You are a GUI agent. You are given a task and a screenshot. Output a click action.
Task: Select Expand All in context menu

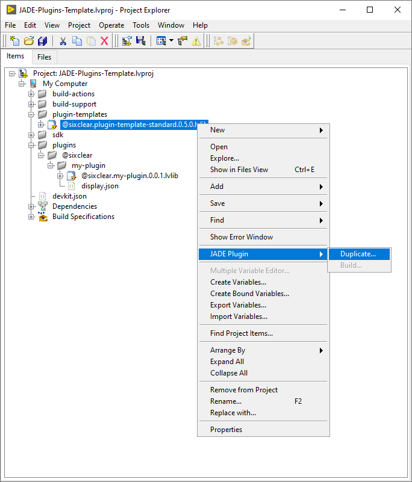tap(263, 362)
